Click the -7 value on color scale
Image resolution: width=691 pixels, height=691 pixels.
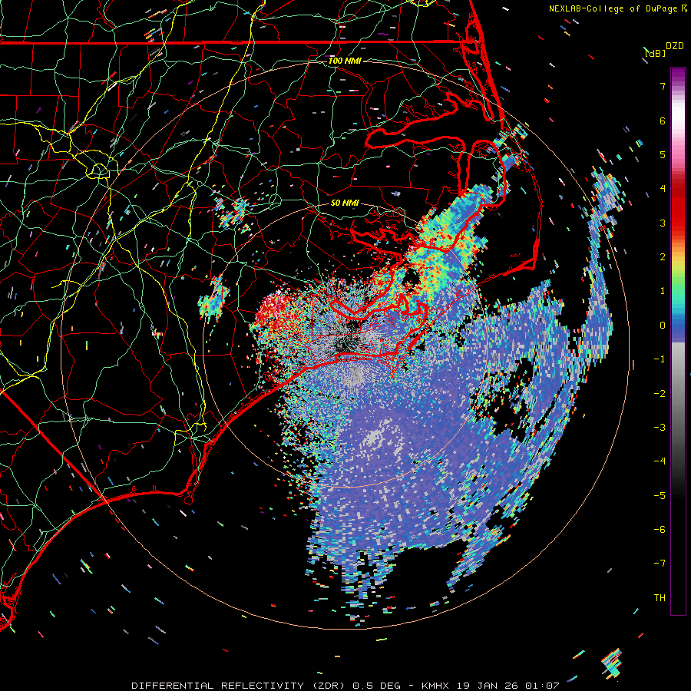pos(660,564)
